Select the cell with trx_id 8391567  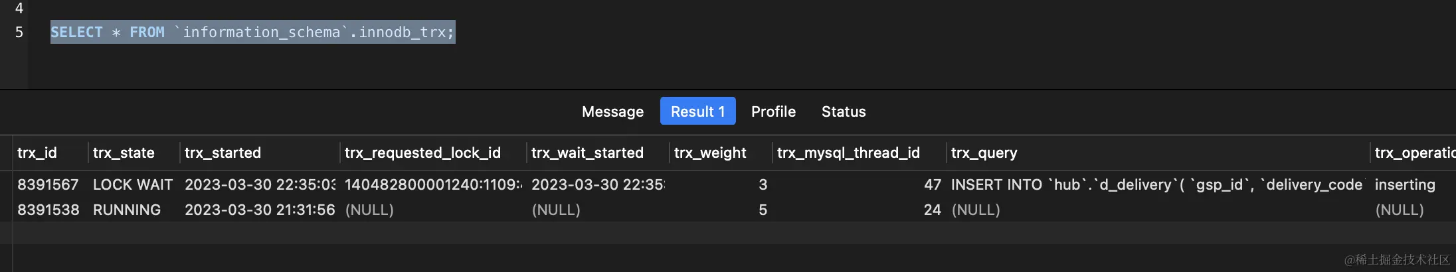pyautogui.click(x=48, y=184)
